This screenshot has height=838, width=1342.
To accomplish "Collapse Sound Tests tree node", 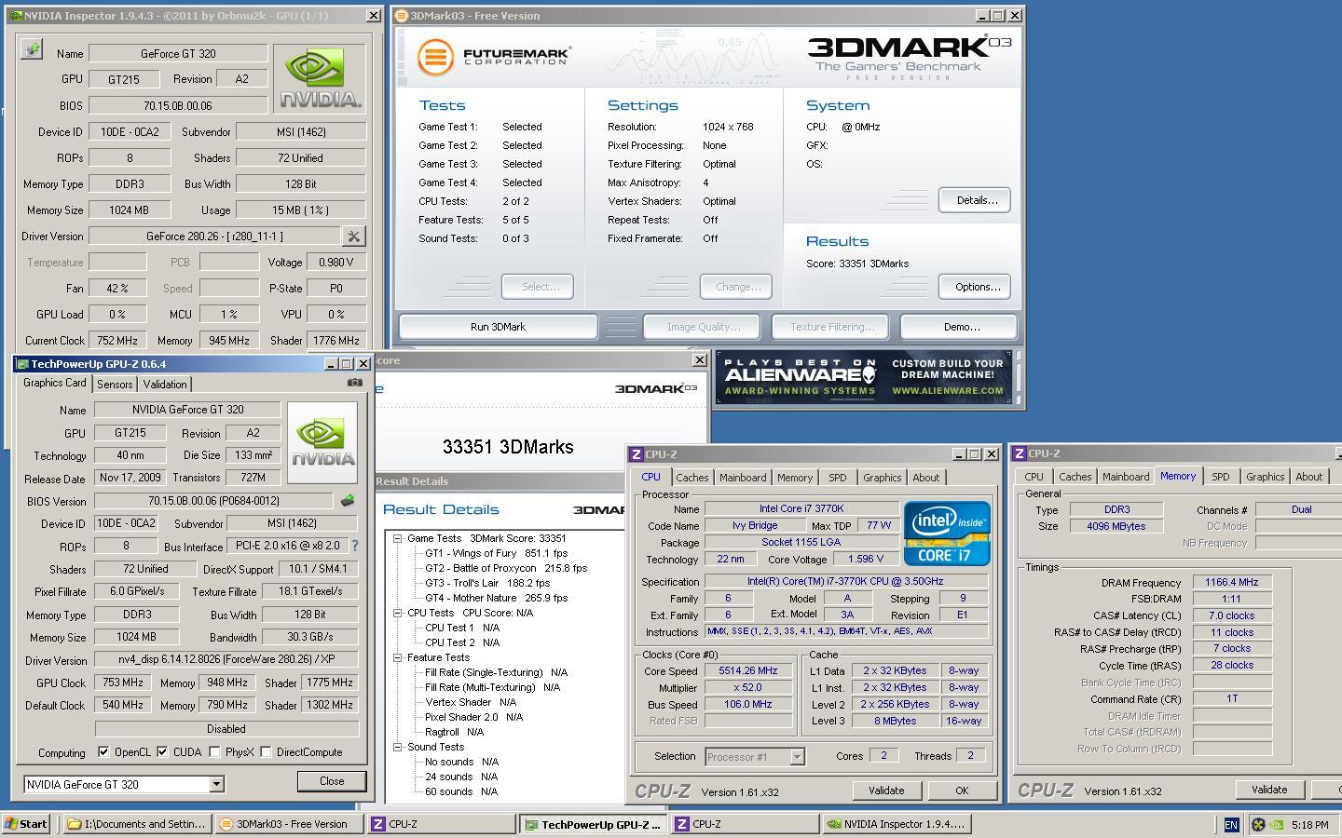I will [x=398, y=747].
